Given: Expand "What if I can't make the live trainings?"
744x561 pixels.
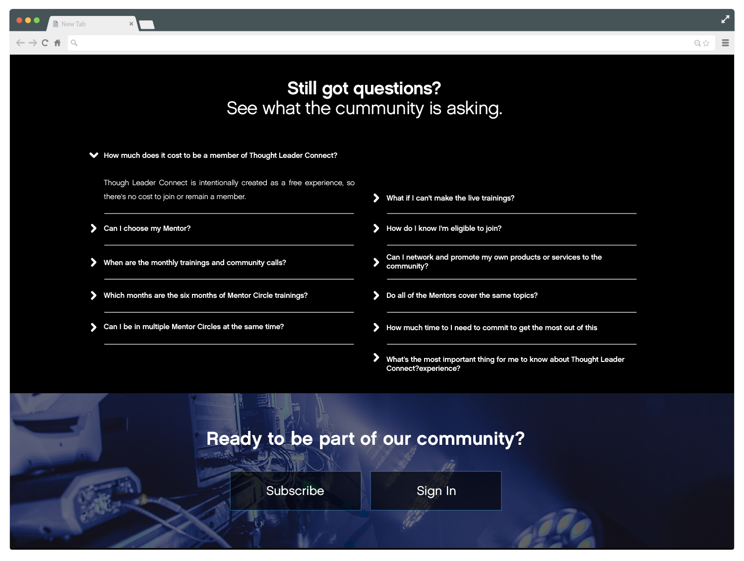Looking at the screenshot, I should pos(450,198).
